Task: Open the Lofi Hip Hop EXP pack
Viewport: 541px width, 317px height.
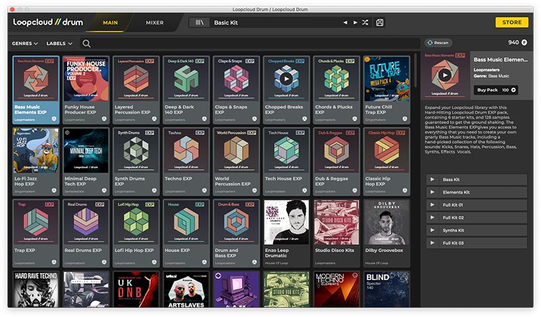Action: tap(136, 233)
